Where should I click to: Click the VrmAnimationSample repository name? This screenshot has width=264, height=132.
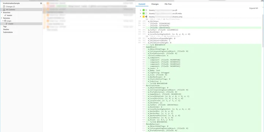[11, 3]
